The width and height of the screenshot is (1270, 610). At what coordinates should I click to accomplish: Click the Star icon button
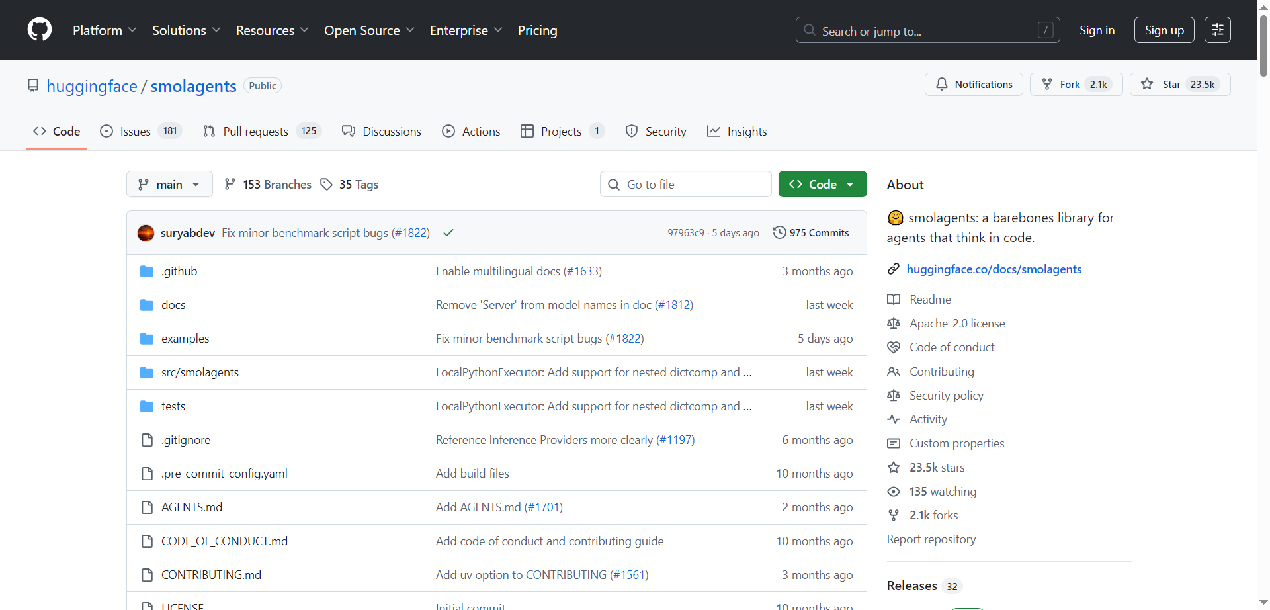click(x=1147, y=84)
